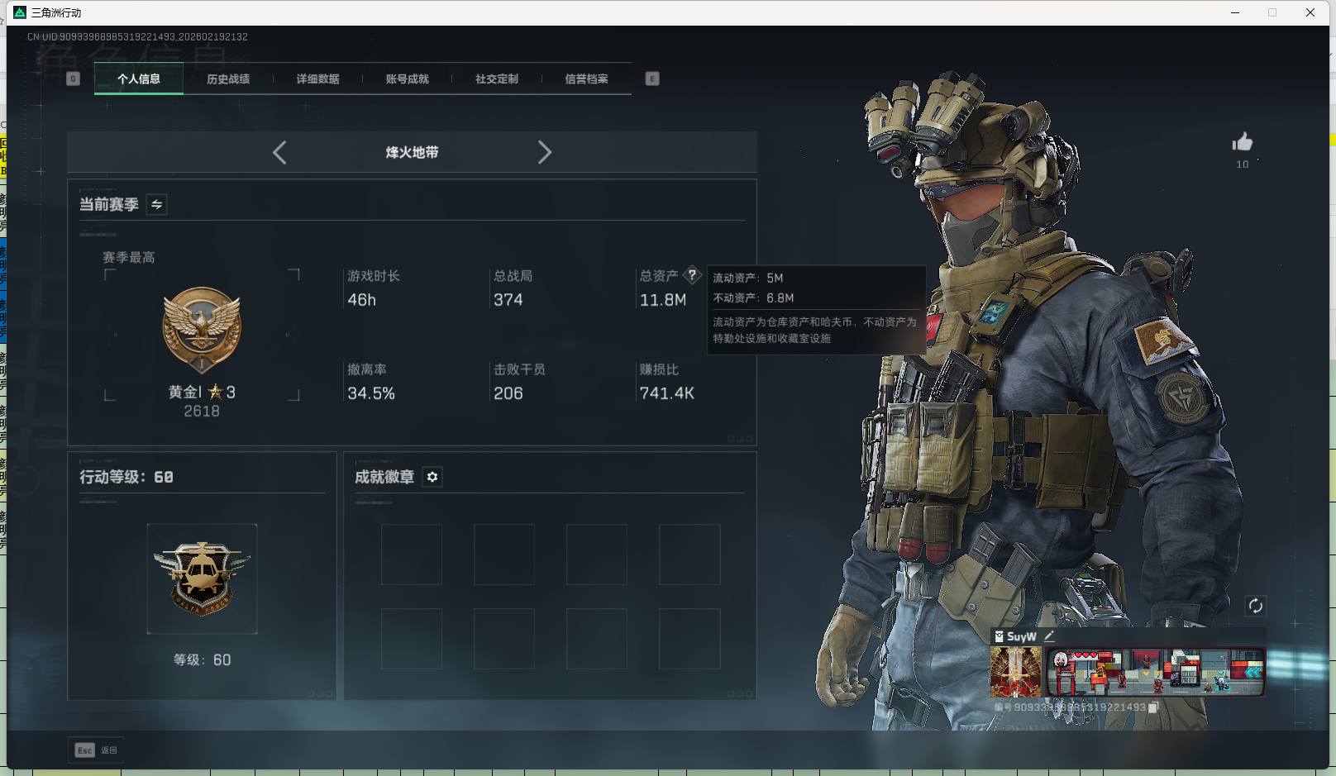Click the 等级: 60 label under badge
1336x776 pixels.
pos(202,659)
